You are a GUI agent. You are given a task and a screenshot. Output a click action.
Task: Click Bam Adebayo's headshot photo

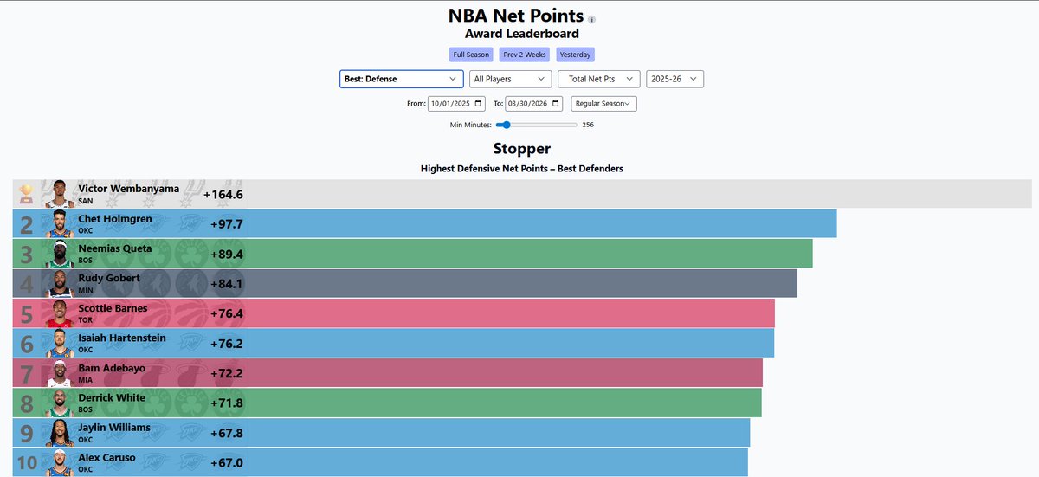[x=60, y=373]
